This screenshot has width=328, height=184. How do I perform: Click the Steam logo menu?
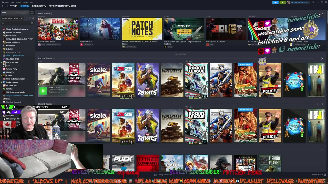tap(3, 2)
